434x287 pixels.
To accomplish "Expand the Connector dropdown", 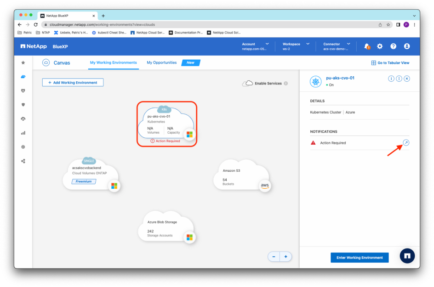I will [337, 46].
